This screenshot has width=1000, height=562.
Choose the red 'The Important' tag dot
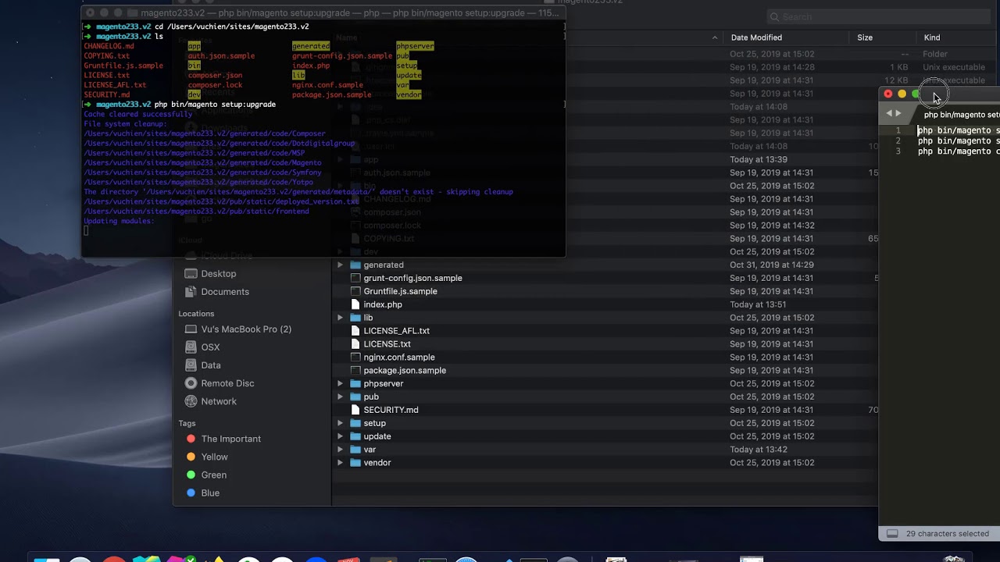click(x=191, y=439)
